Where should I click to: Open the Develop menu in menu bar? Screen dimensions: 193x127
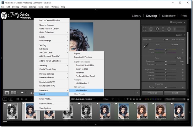pos(16,7)
